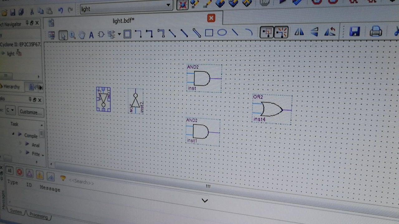Activate the Zoom magnifier tool
The width and height of the screenshot is (399, 224).
click(x=73, y=35)
